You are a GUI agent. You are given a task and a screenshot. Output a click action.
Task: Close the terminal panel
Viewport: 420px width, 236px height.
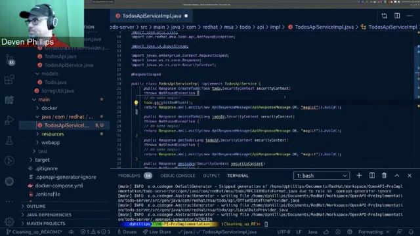pyautogui.click(x=409, y=176)
